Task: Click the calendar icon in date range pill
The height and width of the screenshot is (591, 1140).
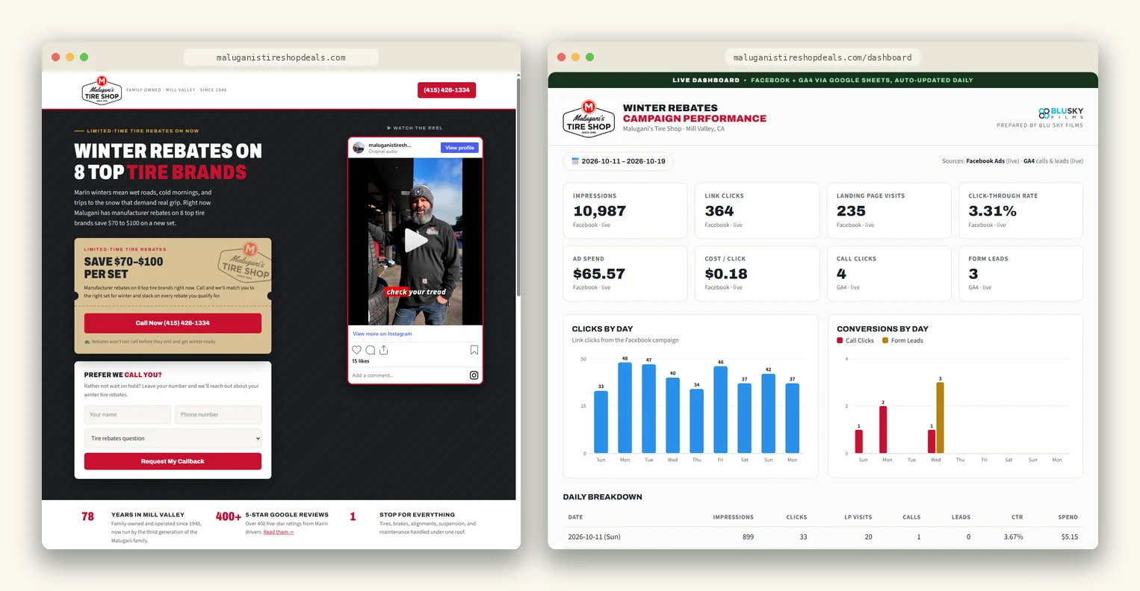Action: (575, 161)
